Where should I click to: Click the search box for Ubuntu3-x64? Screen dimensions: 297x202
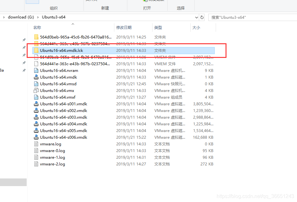(253, 17)
